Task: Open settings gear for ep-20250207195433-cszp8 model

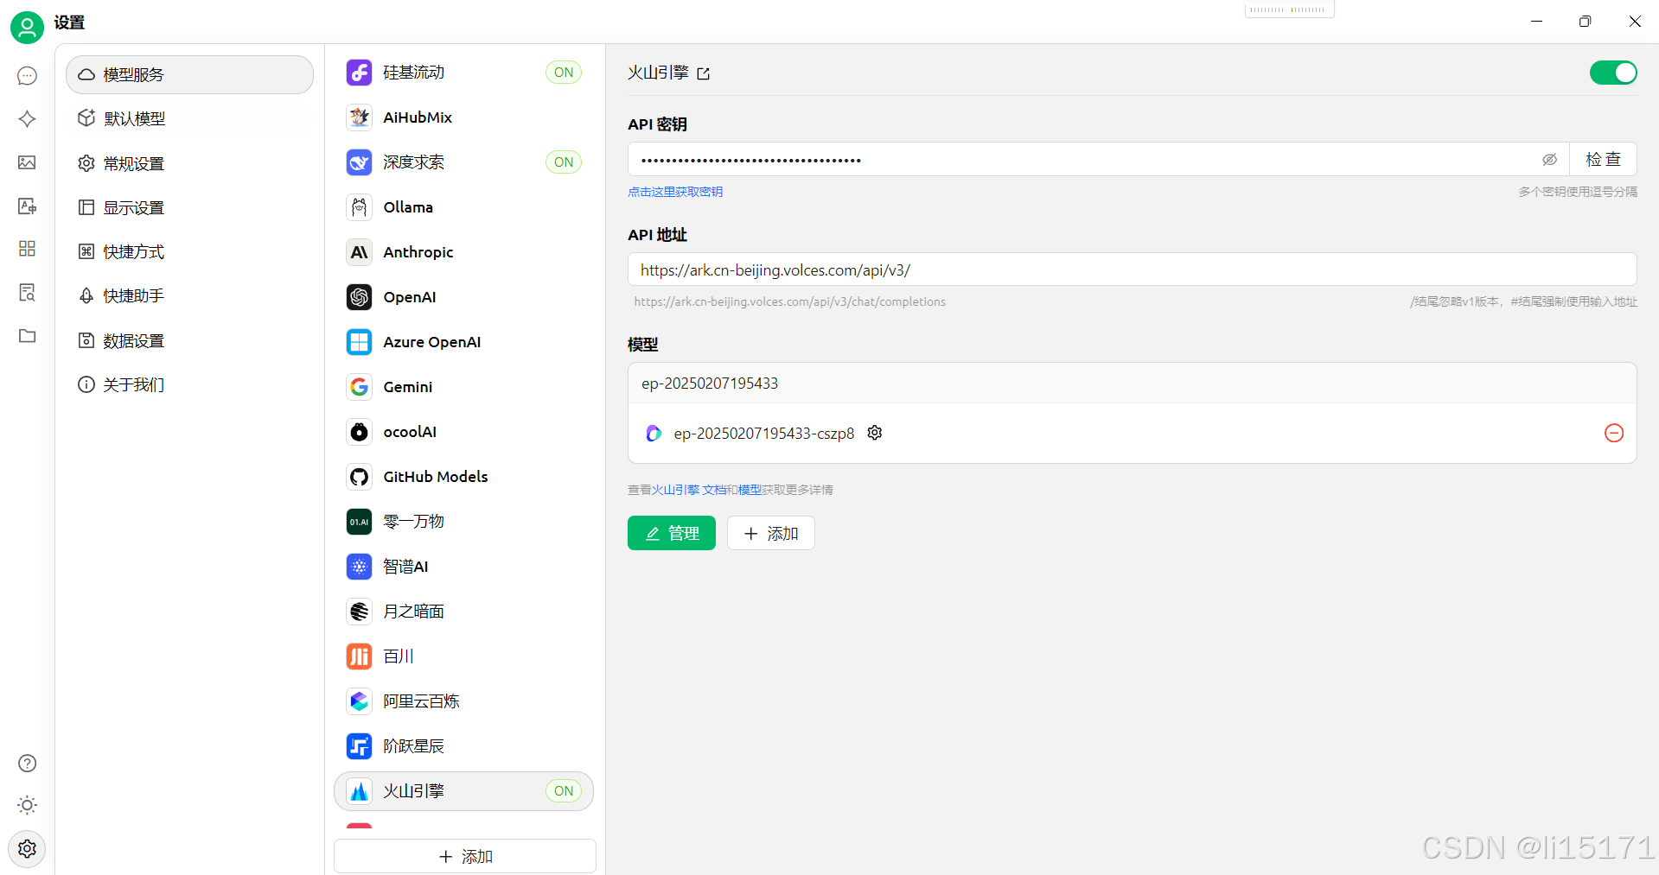Action: click(x=875, y=433)
